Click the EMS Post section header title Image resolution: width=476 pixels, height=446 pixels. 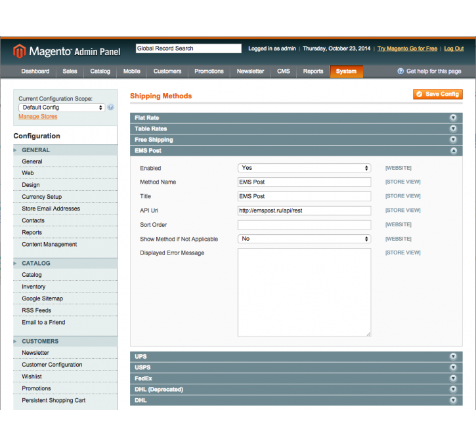point(148,151)
